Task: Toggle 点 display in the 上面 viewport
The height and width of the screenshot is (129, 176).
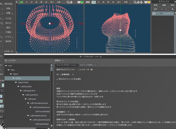Action: tap(27, 2)
